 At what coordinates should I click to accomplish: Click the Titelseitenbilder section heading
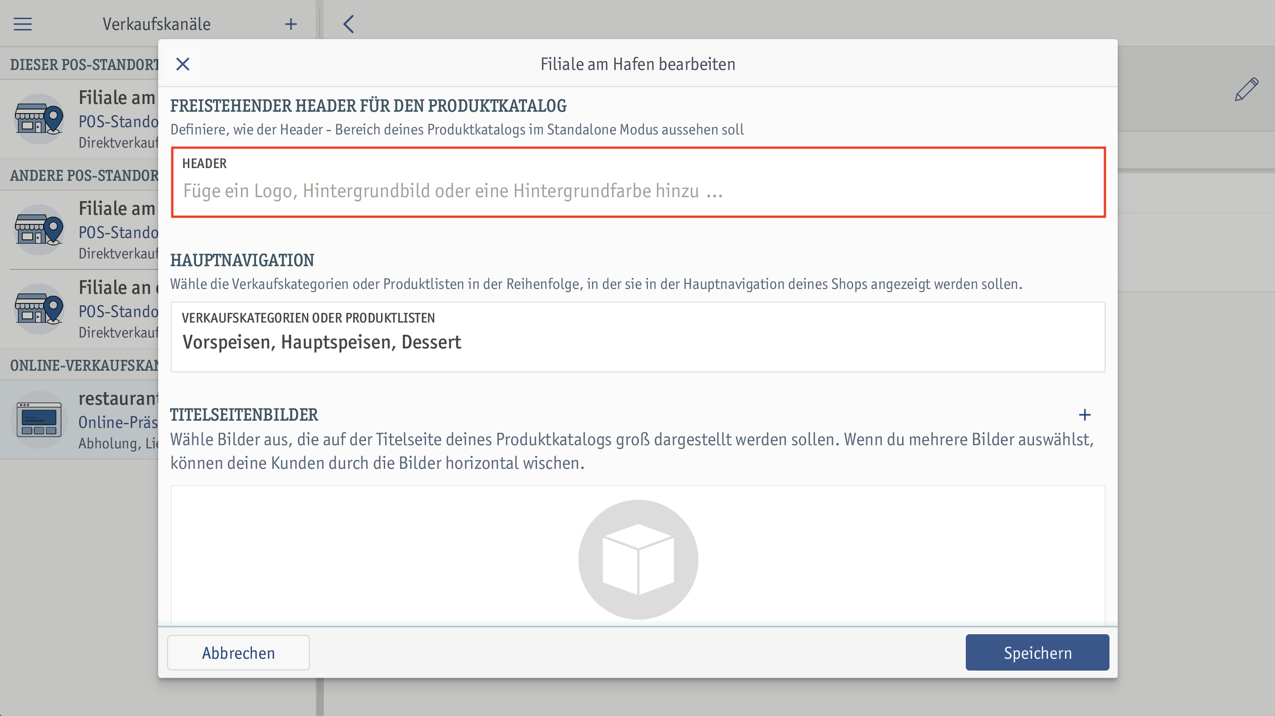244,414
